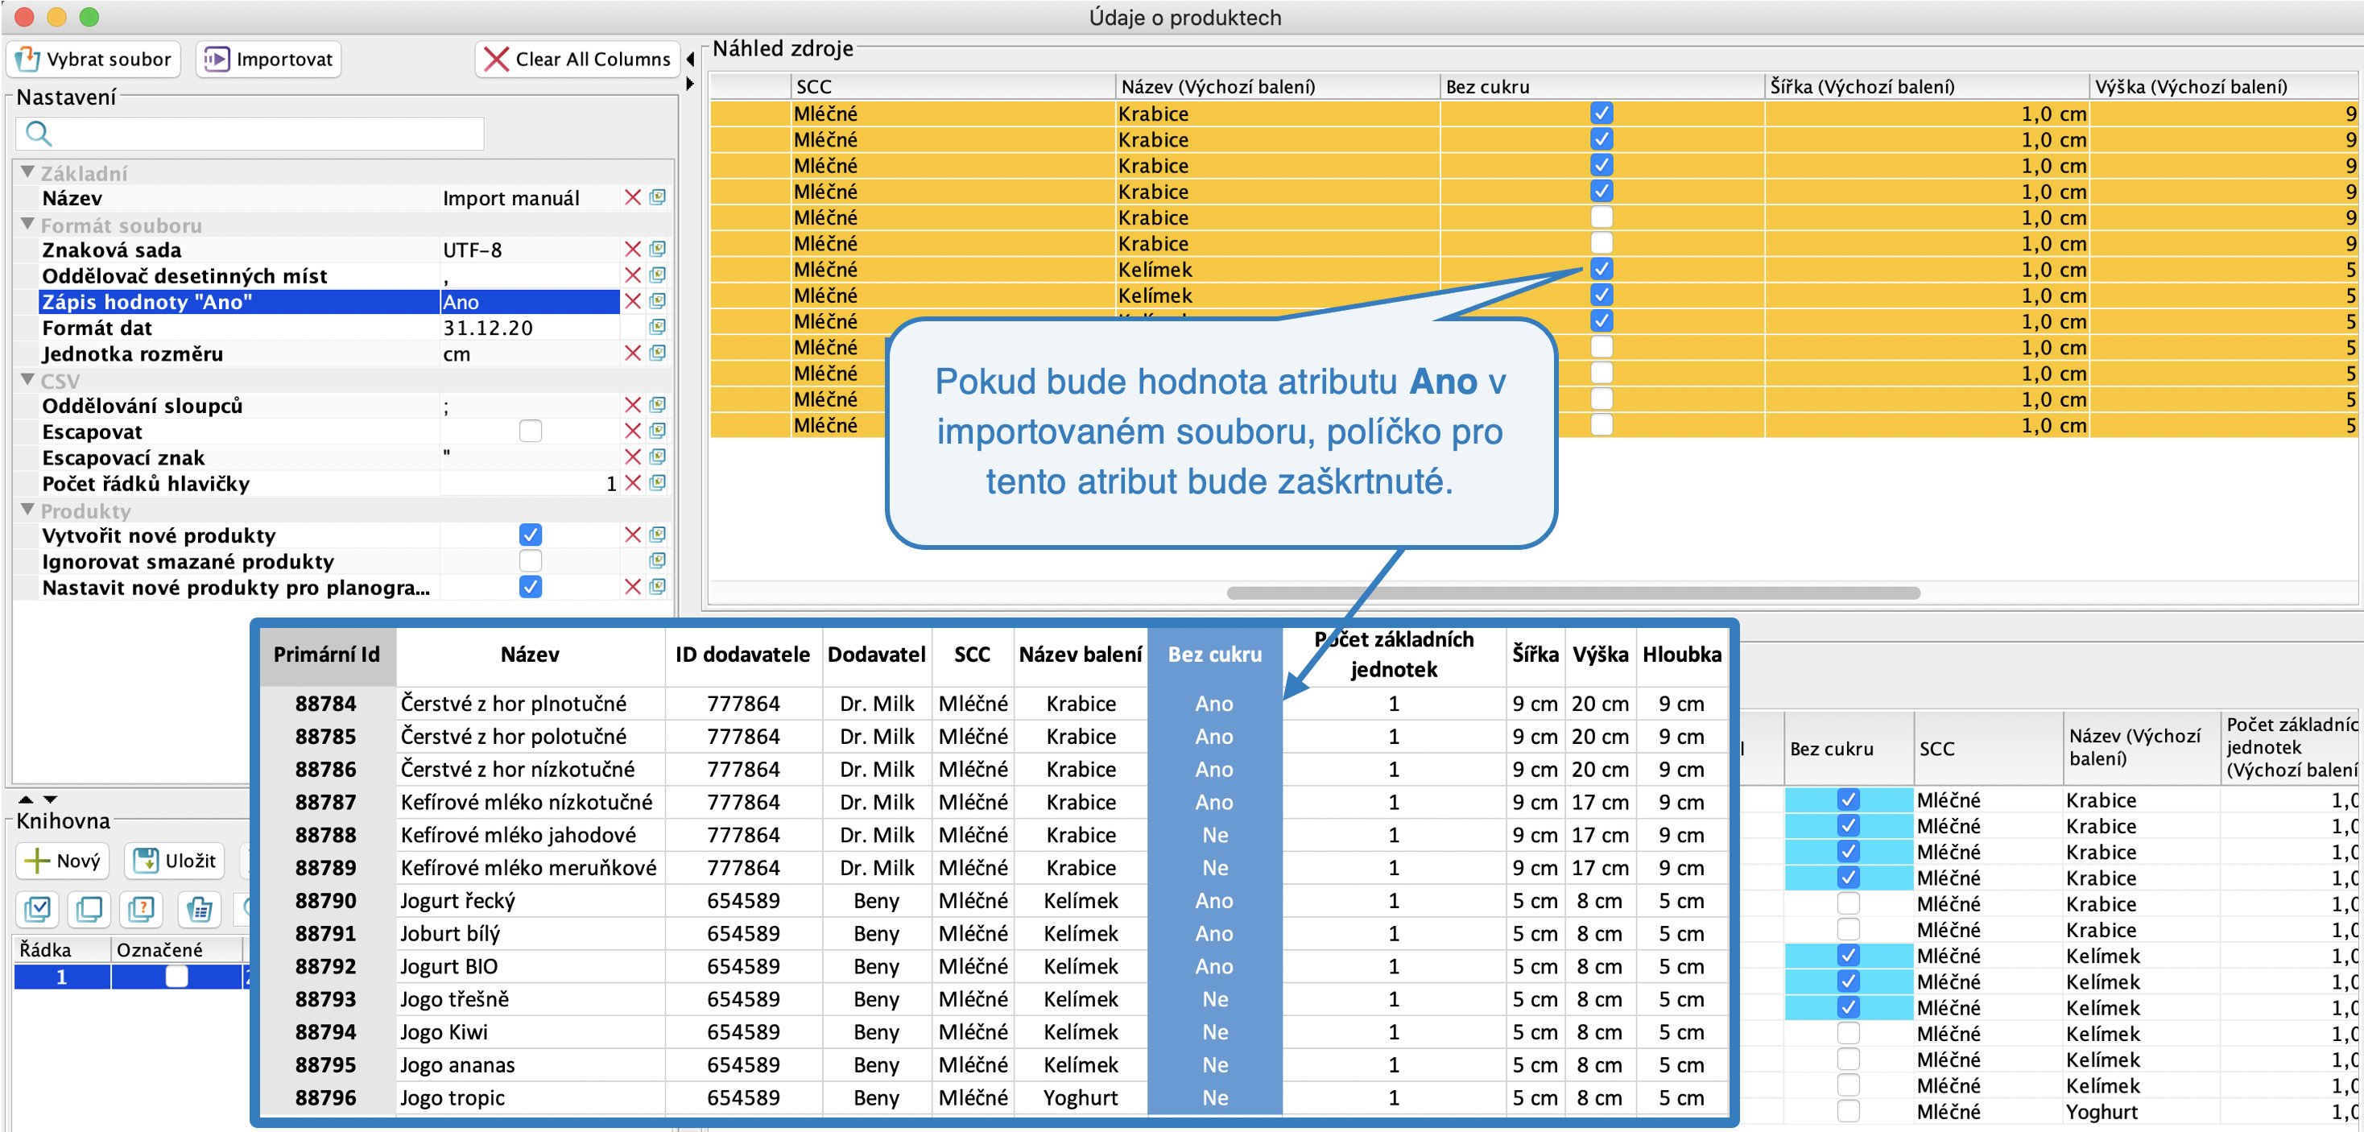
Task: Click the copy icon in the Zápis hodnoty "Ano" row
Action: click(x=658, y=301)
